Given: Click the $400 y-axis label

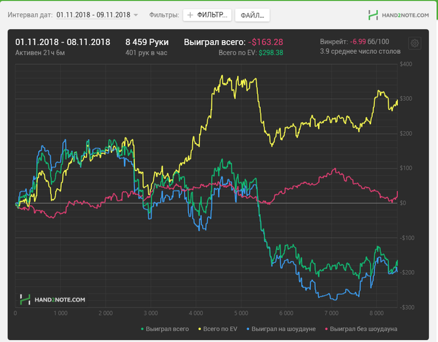Looking at the screenshot, I should pyautogui.click(x=406, y=64).
